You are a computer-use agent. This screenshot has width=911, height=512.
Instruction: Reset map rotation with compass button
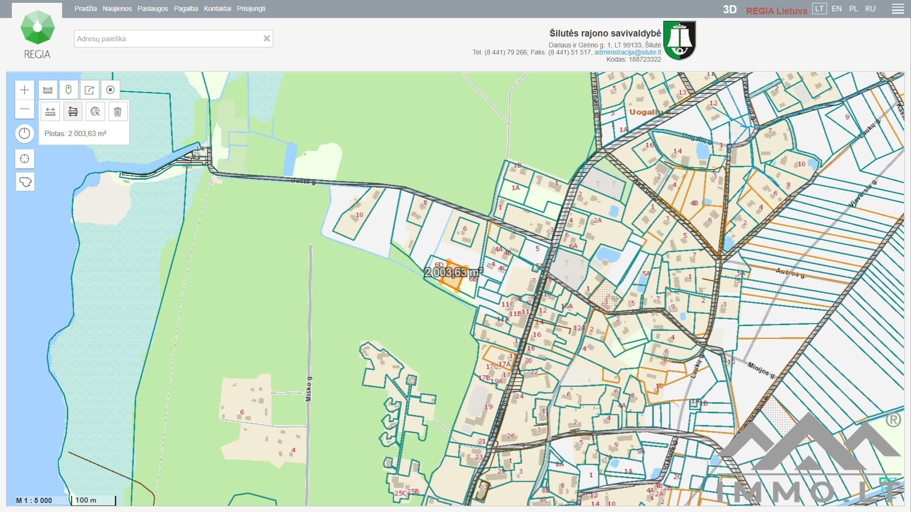25,134
